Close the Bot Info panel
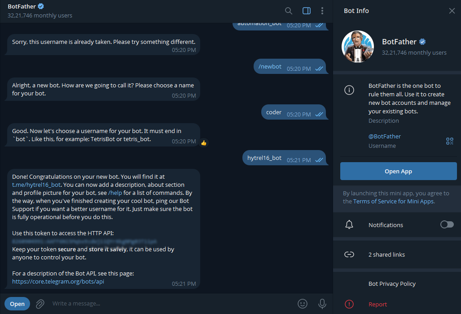Viewport: 461px width, 314px height. click(x=452, y=10)
